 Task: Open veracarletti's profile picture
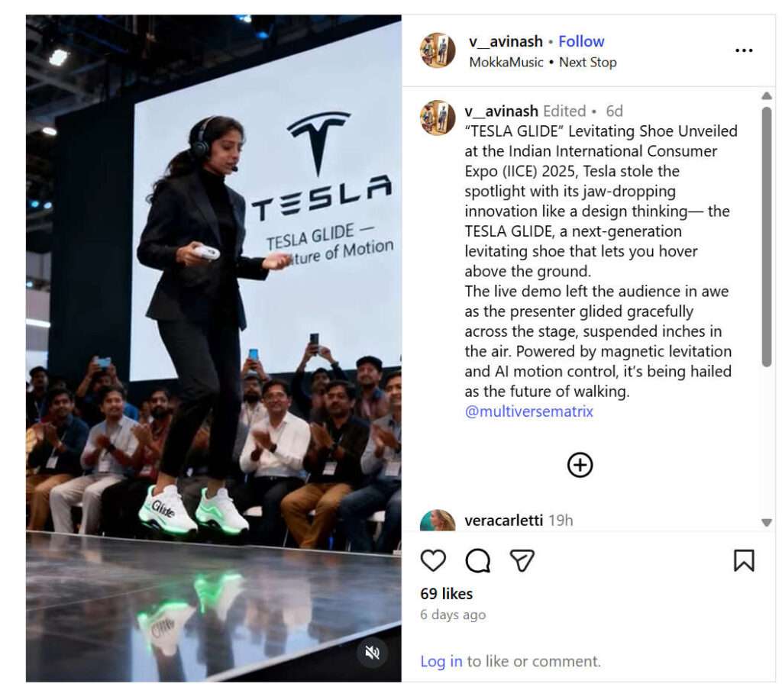click(x=437, y=520)
